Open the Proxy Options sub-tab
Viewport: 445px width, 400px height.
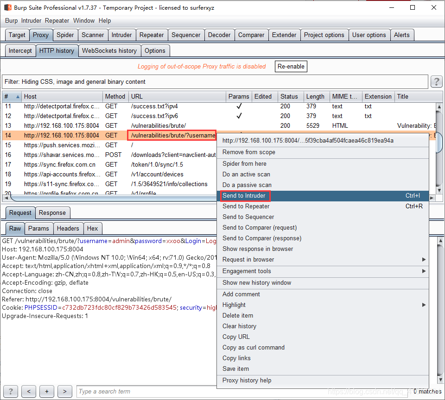point(155,51)
